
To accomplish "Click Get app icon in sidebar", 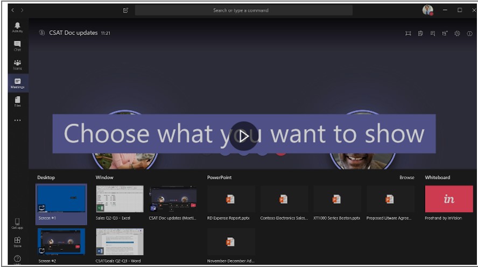I will pos(17,223).
